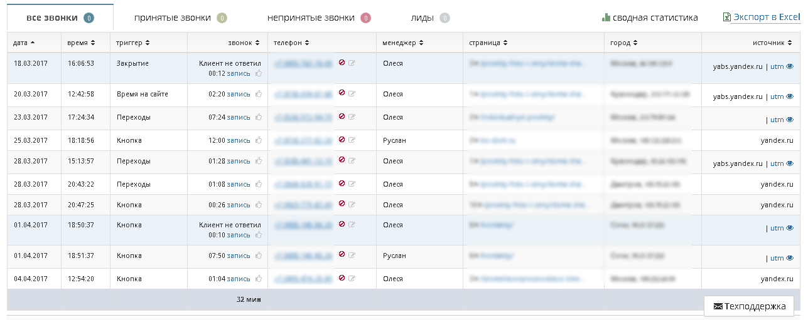Edit the phone in the 18:18:56 row
This screenshot has width=808, height=320.
click(x=352, y=139)
